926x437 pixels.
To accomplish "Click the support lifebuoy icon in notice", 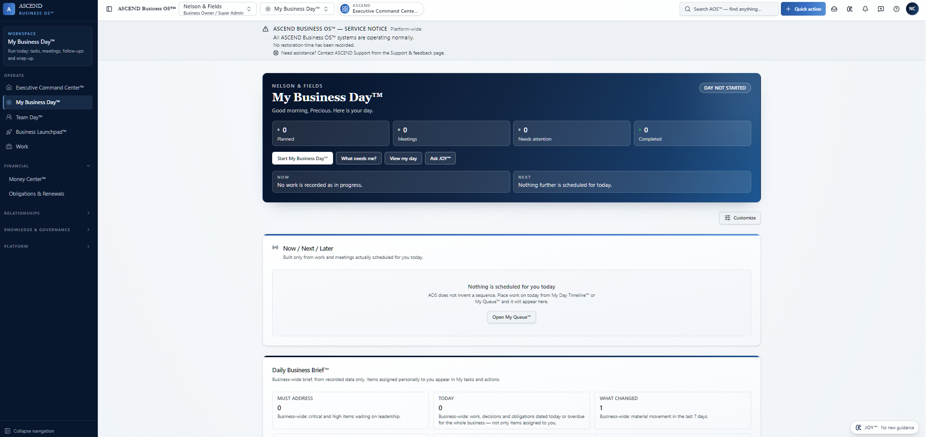I will [276, 53].
